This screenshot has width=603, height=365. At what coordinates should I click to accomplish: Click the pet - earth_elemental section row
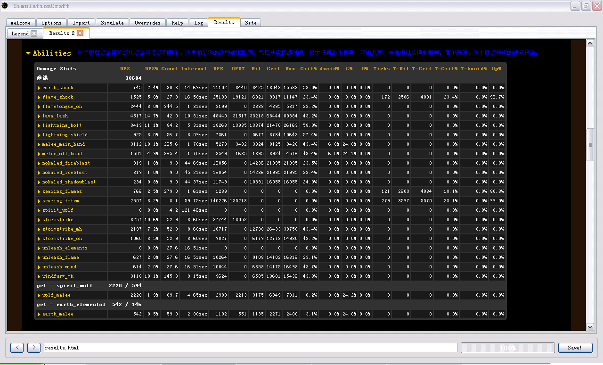tap(270, 305)
